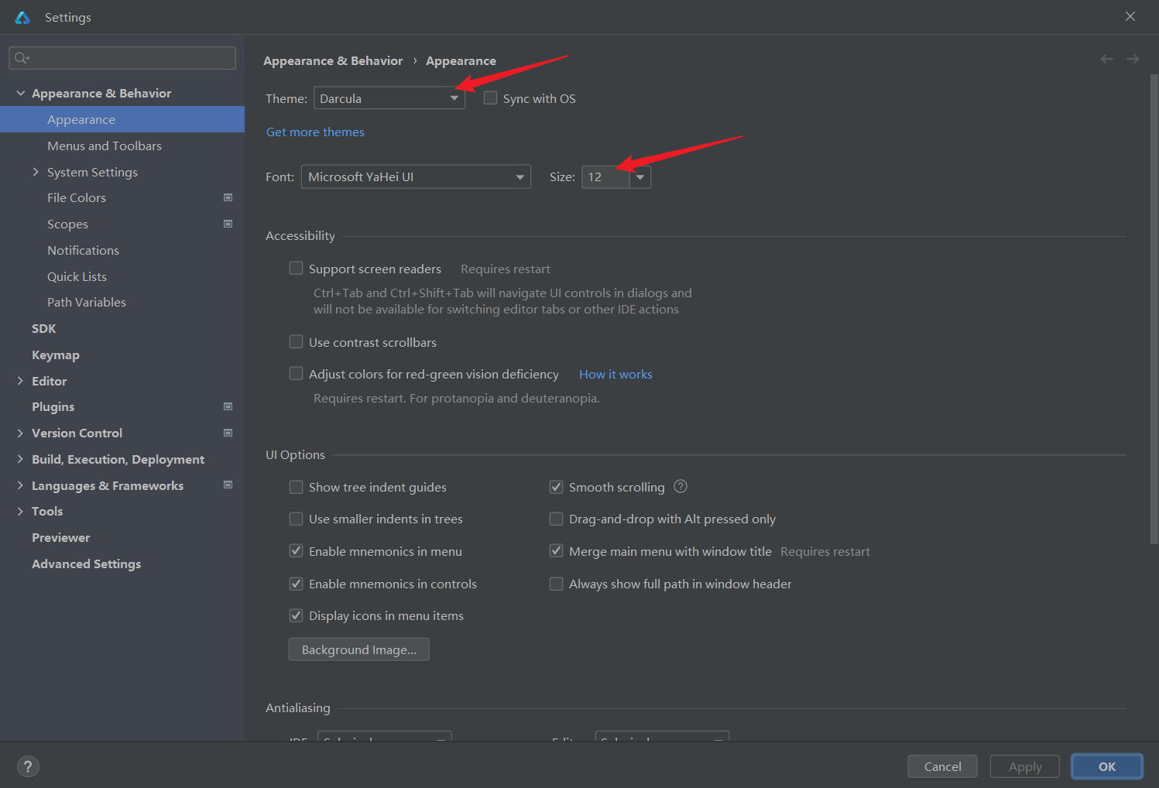
Task: Expand System Settings node
Action: click(36, 172)
